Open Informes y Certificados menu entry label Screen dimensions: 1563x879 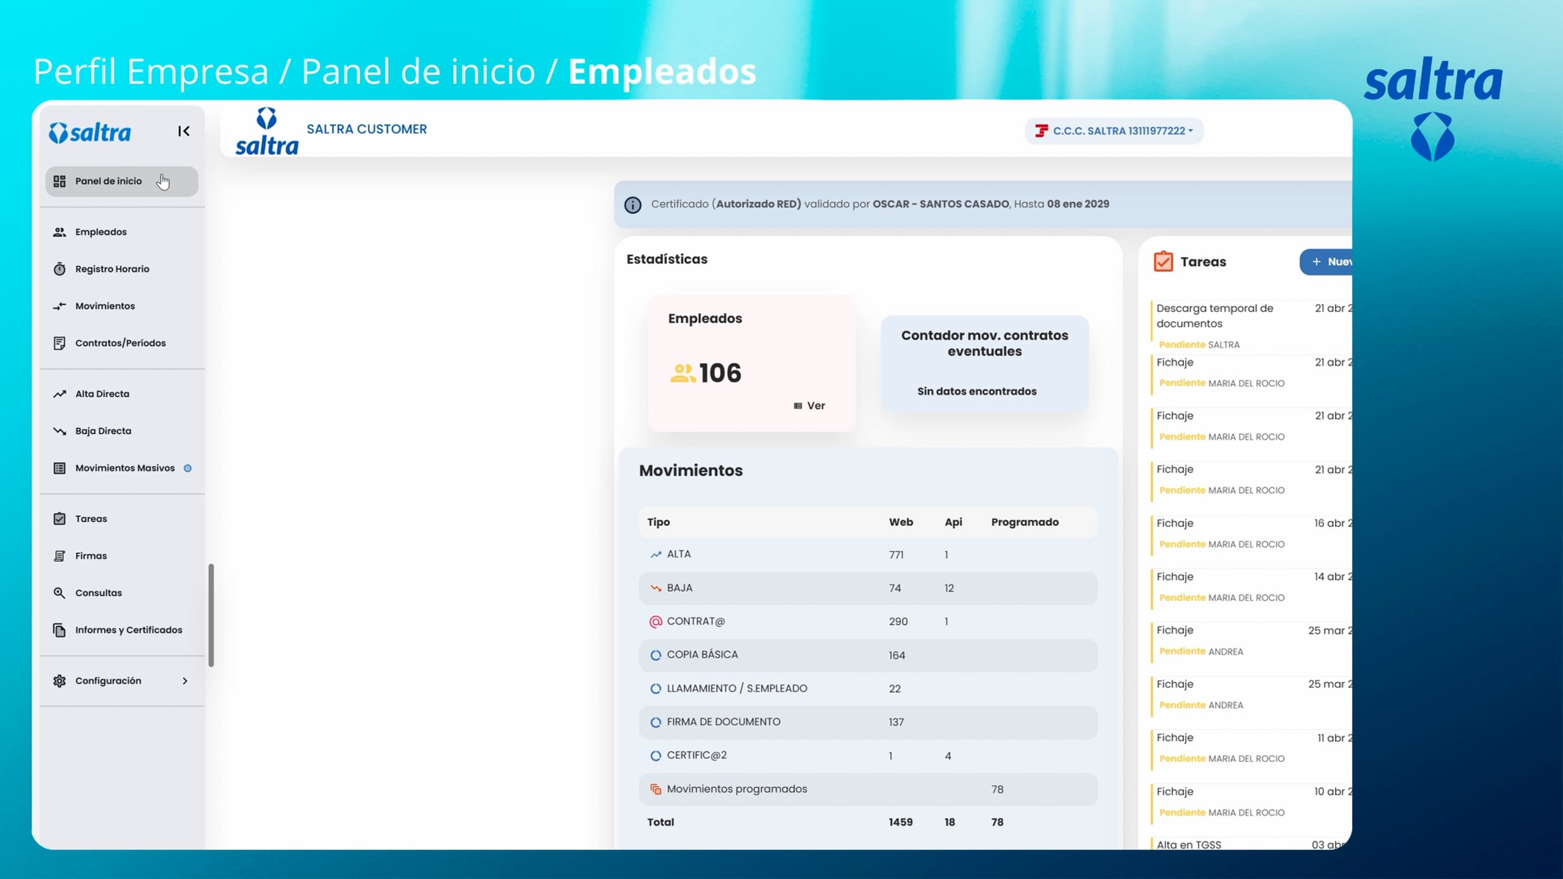coord(128,630)
